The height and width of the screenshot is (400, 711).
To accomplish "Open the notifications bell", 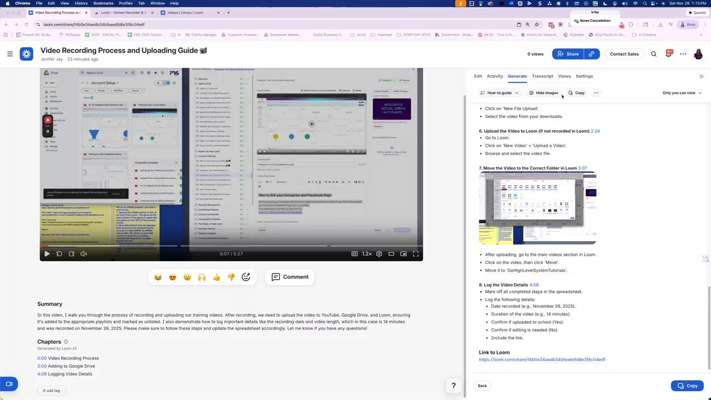I will 668,54.
